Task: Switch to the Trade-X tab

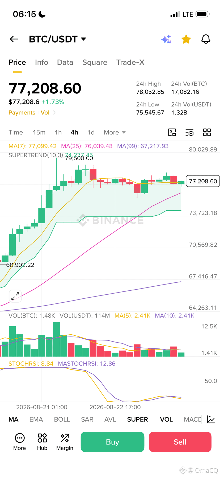Action: click(x=130, y=62)
